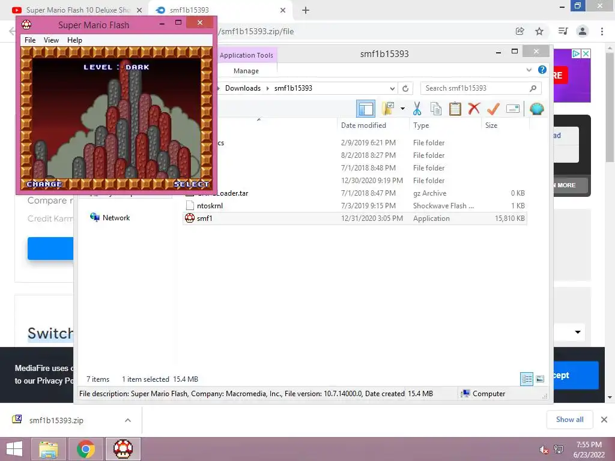The width and height of the screenshot is (615, 461).
Task: Expand the Explorer ribbon chevron
Action: point(529,70)
